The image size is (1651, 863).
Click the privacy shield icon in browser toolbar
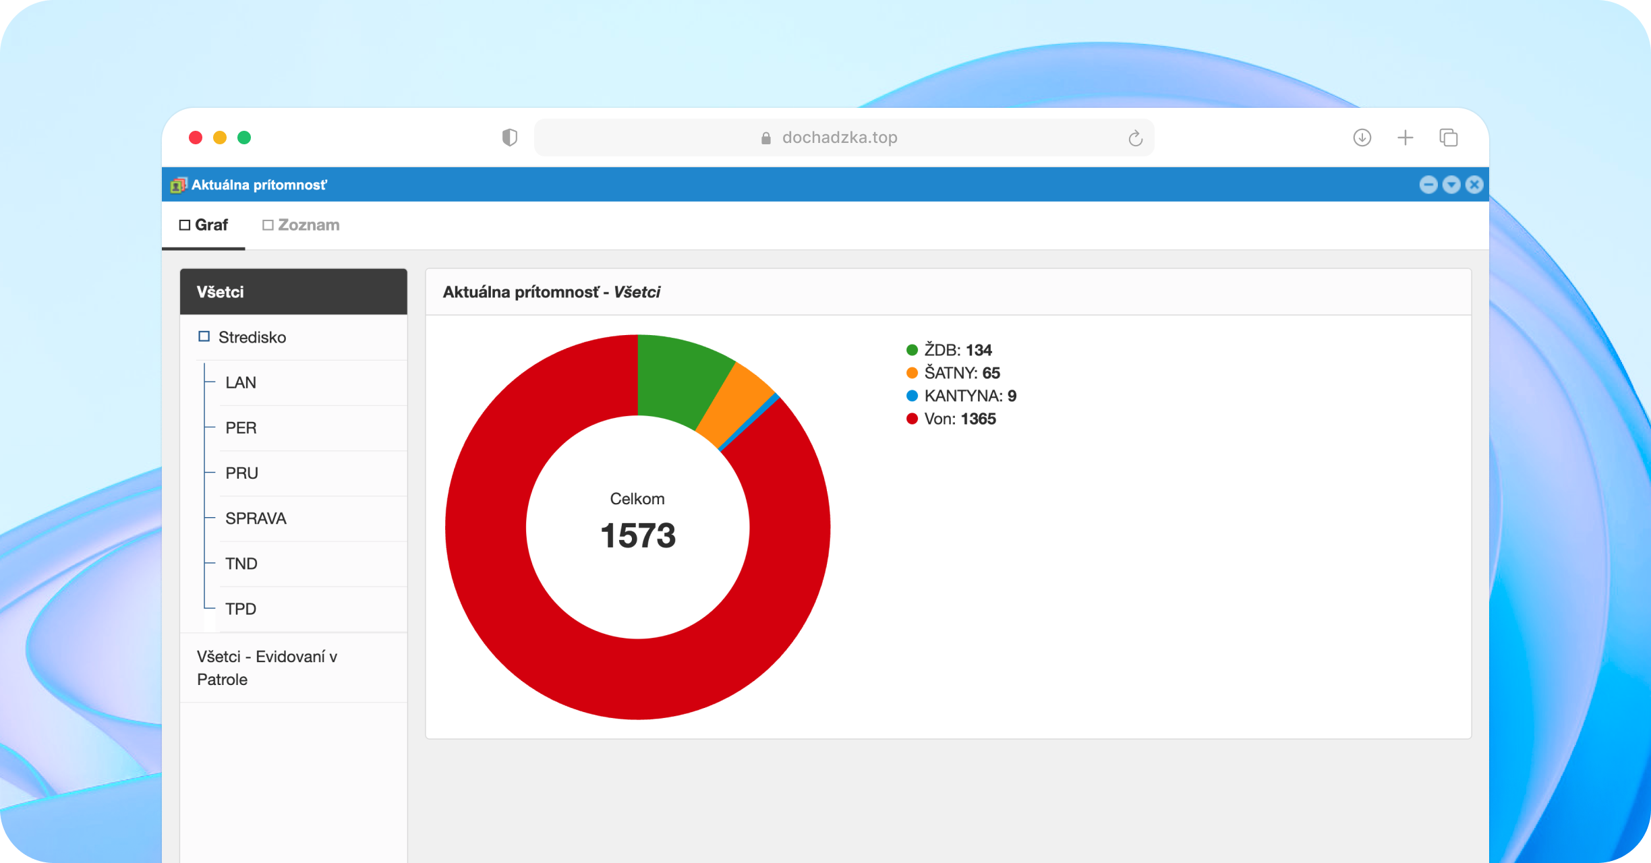pos(510,138)
